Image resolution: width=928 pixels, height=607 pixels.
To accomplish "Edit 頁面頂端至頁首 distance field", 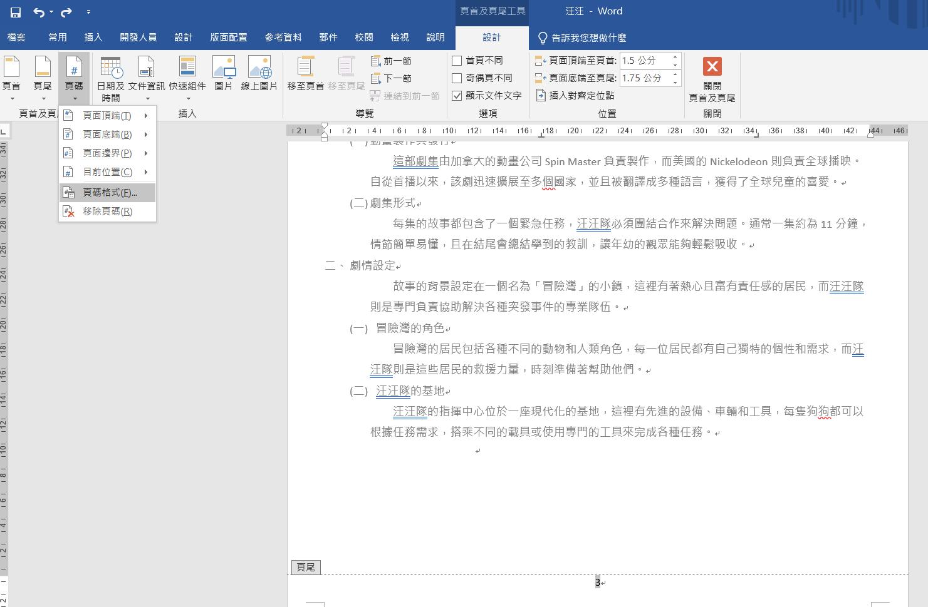I will point(645,61).
